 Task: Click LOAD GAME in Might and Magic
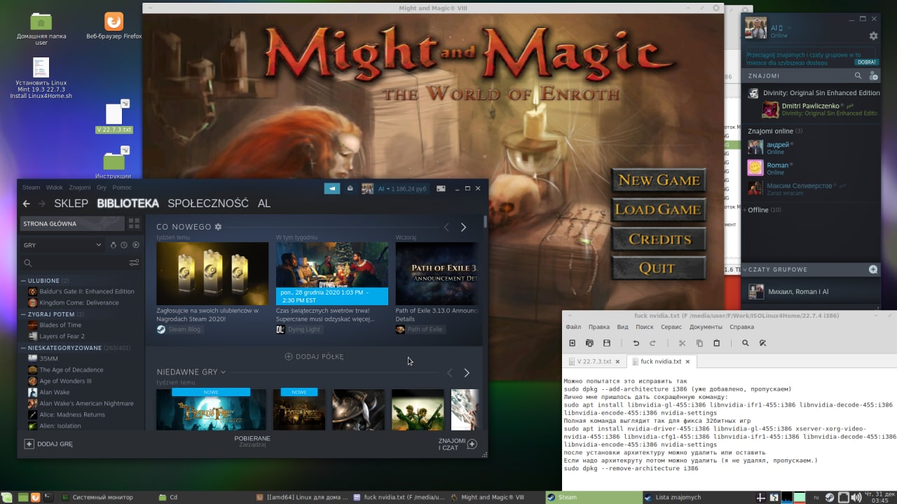tap(659, 209)
